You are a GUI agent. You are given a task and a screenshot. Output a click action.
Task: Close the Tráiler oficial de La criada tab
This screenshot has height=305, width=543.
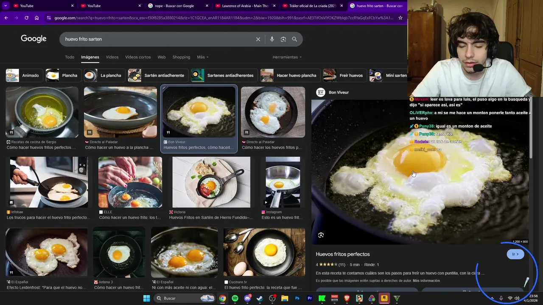342,6
